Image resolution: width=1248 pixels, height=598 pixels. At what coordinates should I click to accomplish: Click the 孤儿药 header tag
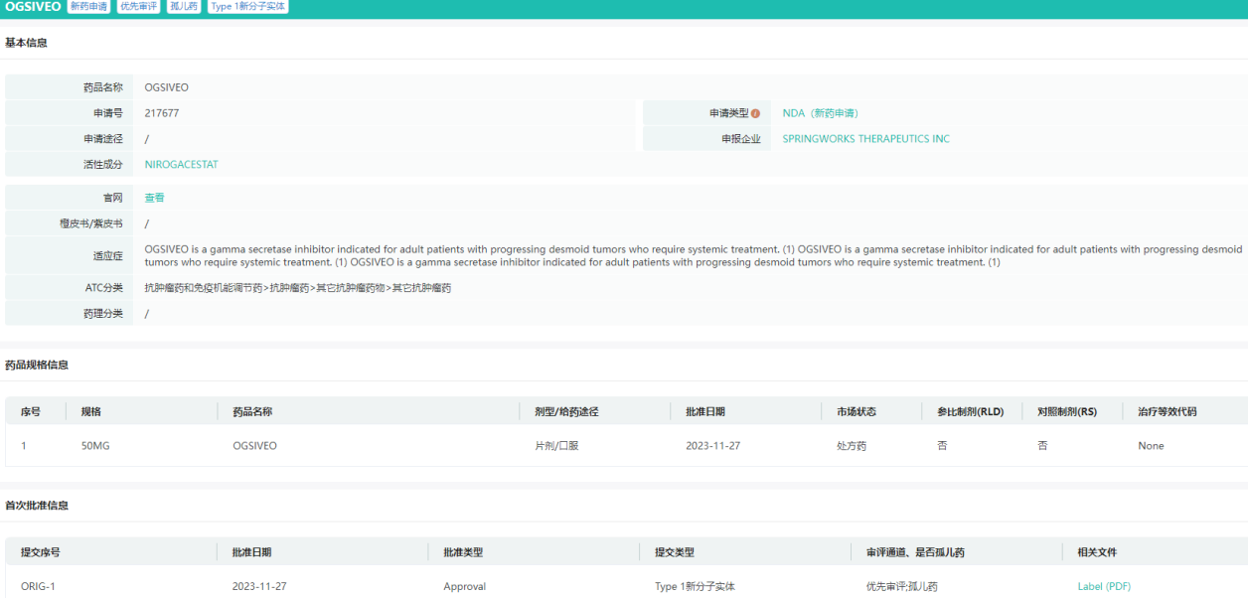pos(184,7)
